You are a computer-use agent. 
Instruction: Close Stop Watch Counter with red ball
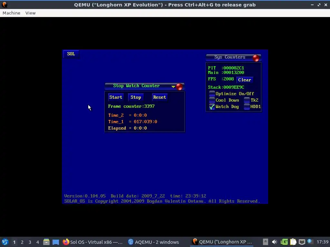click(179, 87)
